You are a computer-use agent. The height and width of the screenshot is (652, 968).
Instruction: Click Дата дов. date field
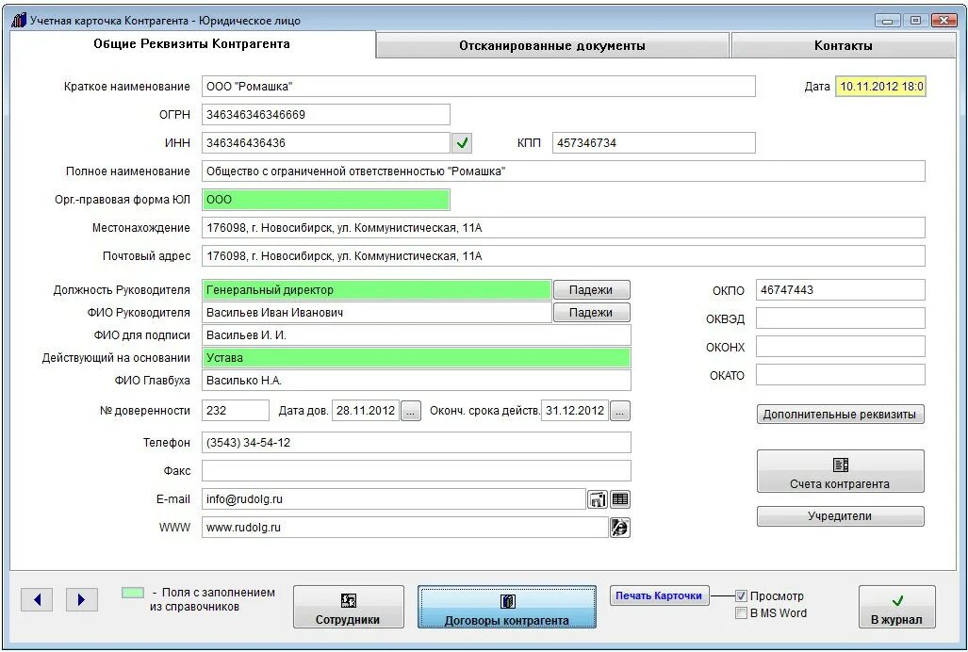[x=366, y=411]
